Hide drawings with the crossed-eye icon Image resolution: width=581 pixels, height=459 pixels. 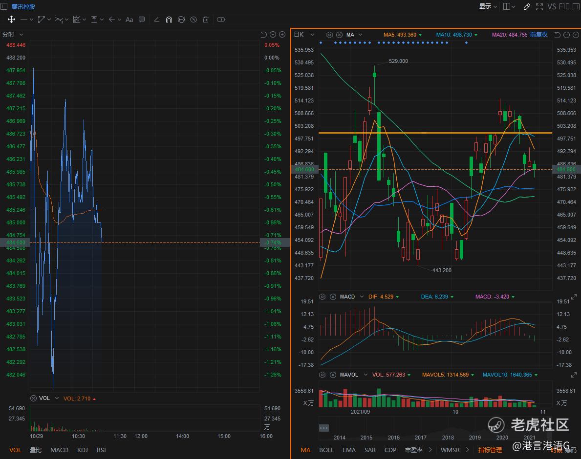tap(194, 20)
